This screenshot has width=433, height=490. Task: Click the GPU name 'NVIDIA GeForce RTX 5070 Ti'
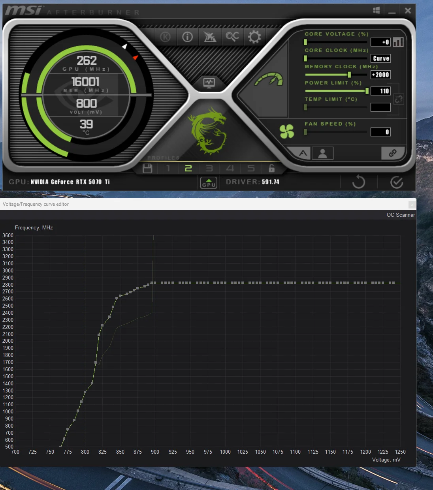[70, 182]
